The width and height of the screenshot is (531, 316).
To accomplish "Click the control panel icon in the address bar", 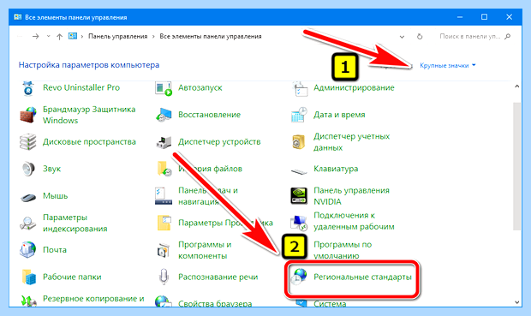I will click(x=73, y=36).
